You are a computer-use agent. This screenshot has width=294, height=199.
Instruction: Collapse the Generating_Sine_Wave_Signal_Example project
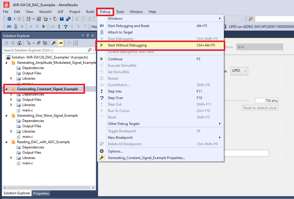(x=6, y=116)
